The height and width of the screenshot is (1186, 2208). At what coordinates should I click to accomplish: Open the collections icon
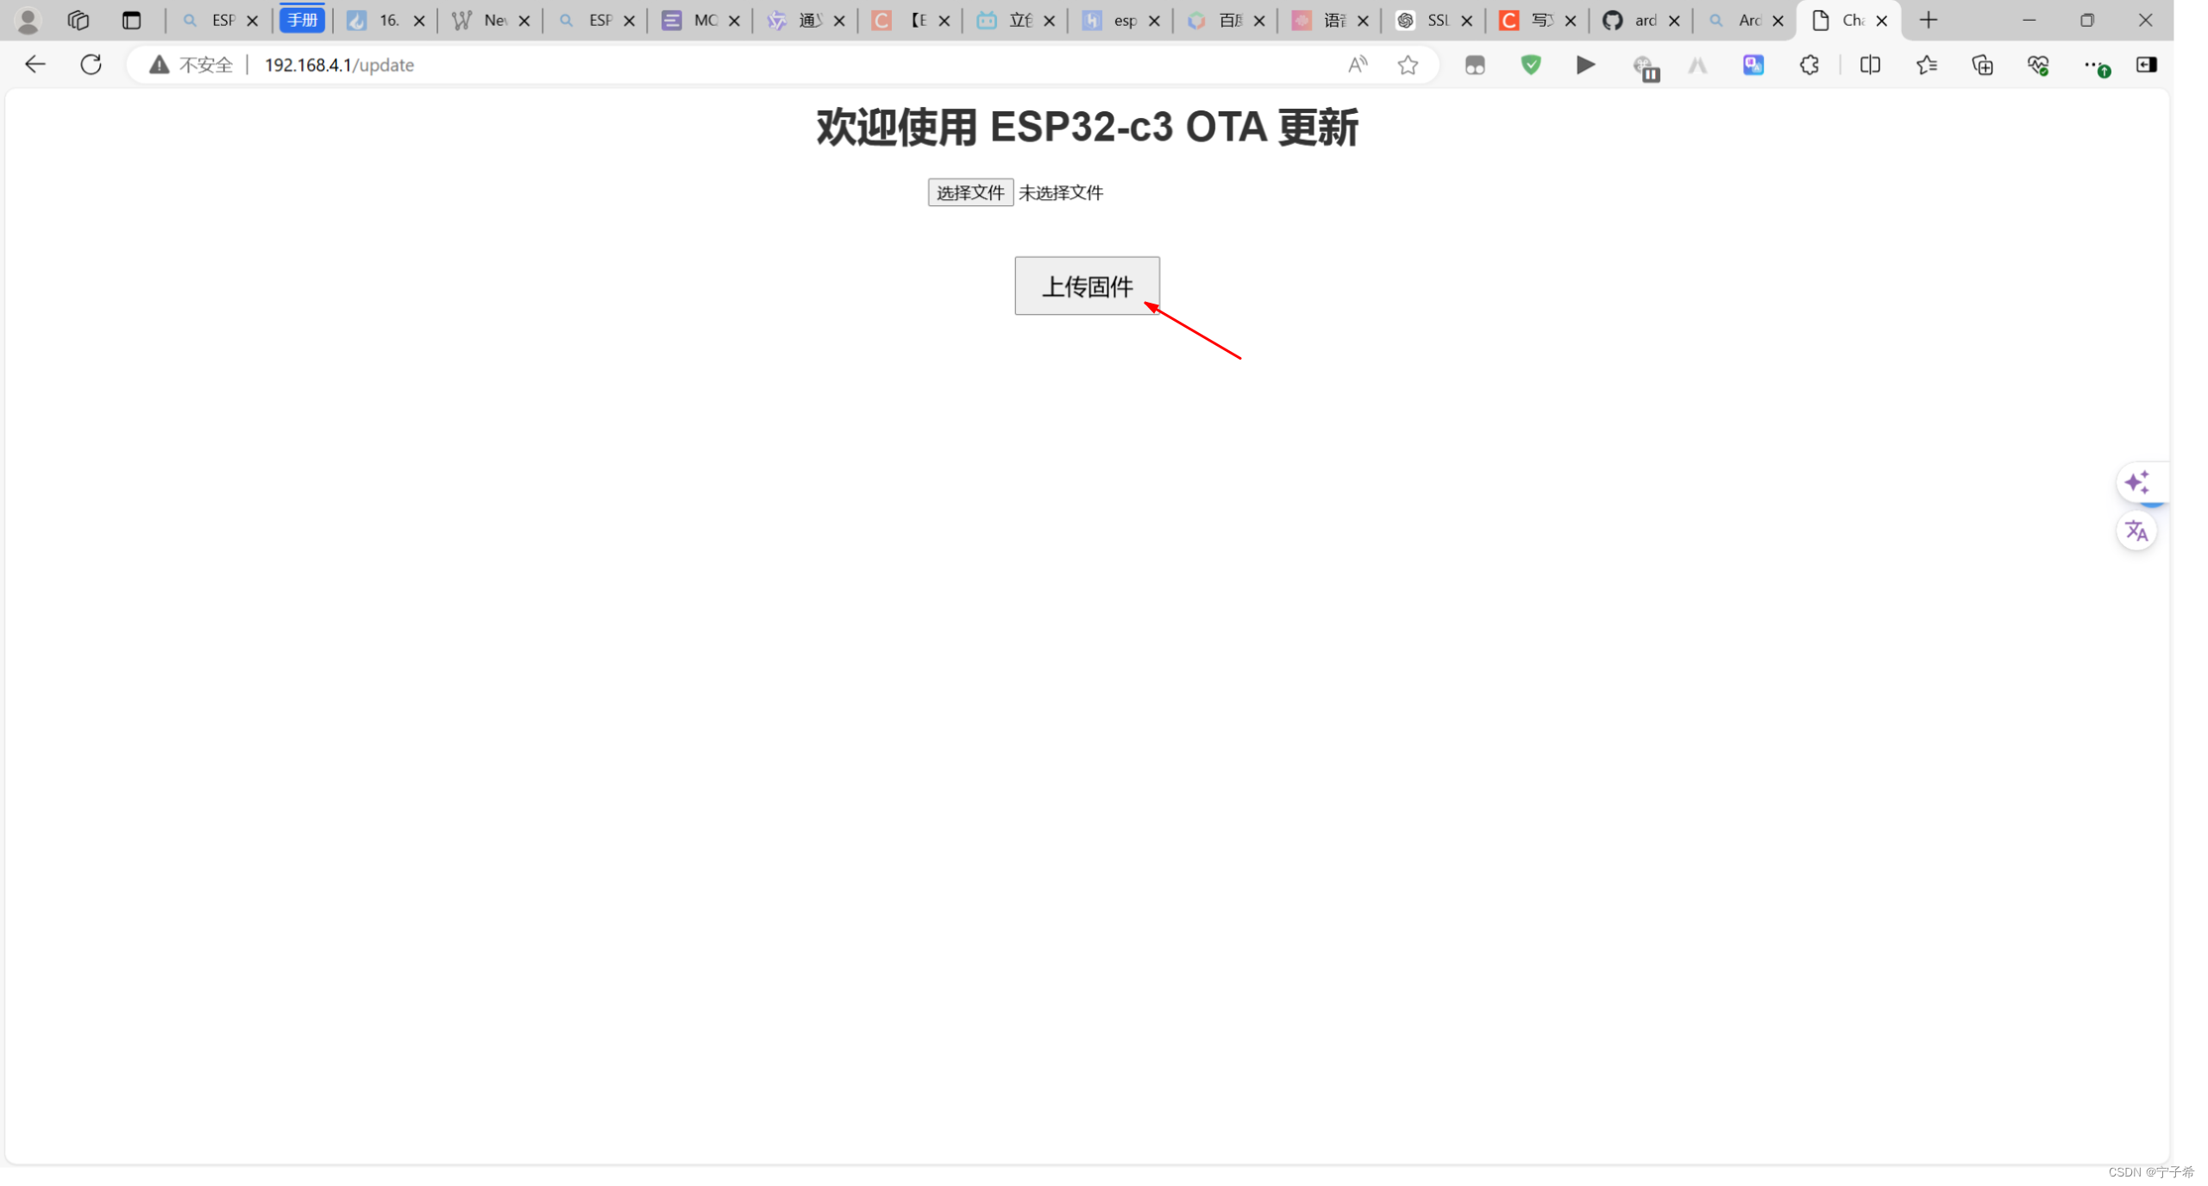tap(1982, 65)
